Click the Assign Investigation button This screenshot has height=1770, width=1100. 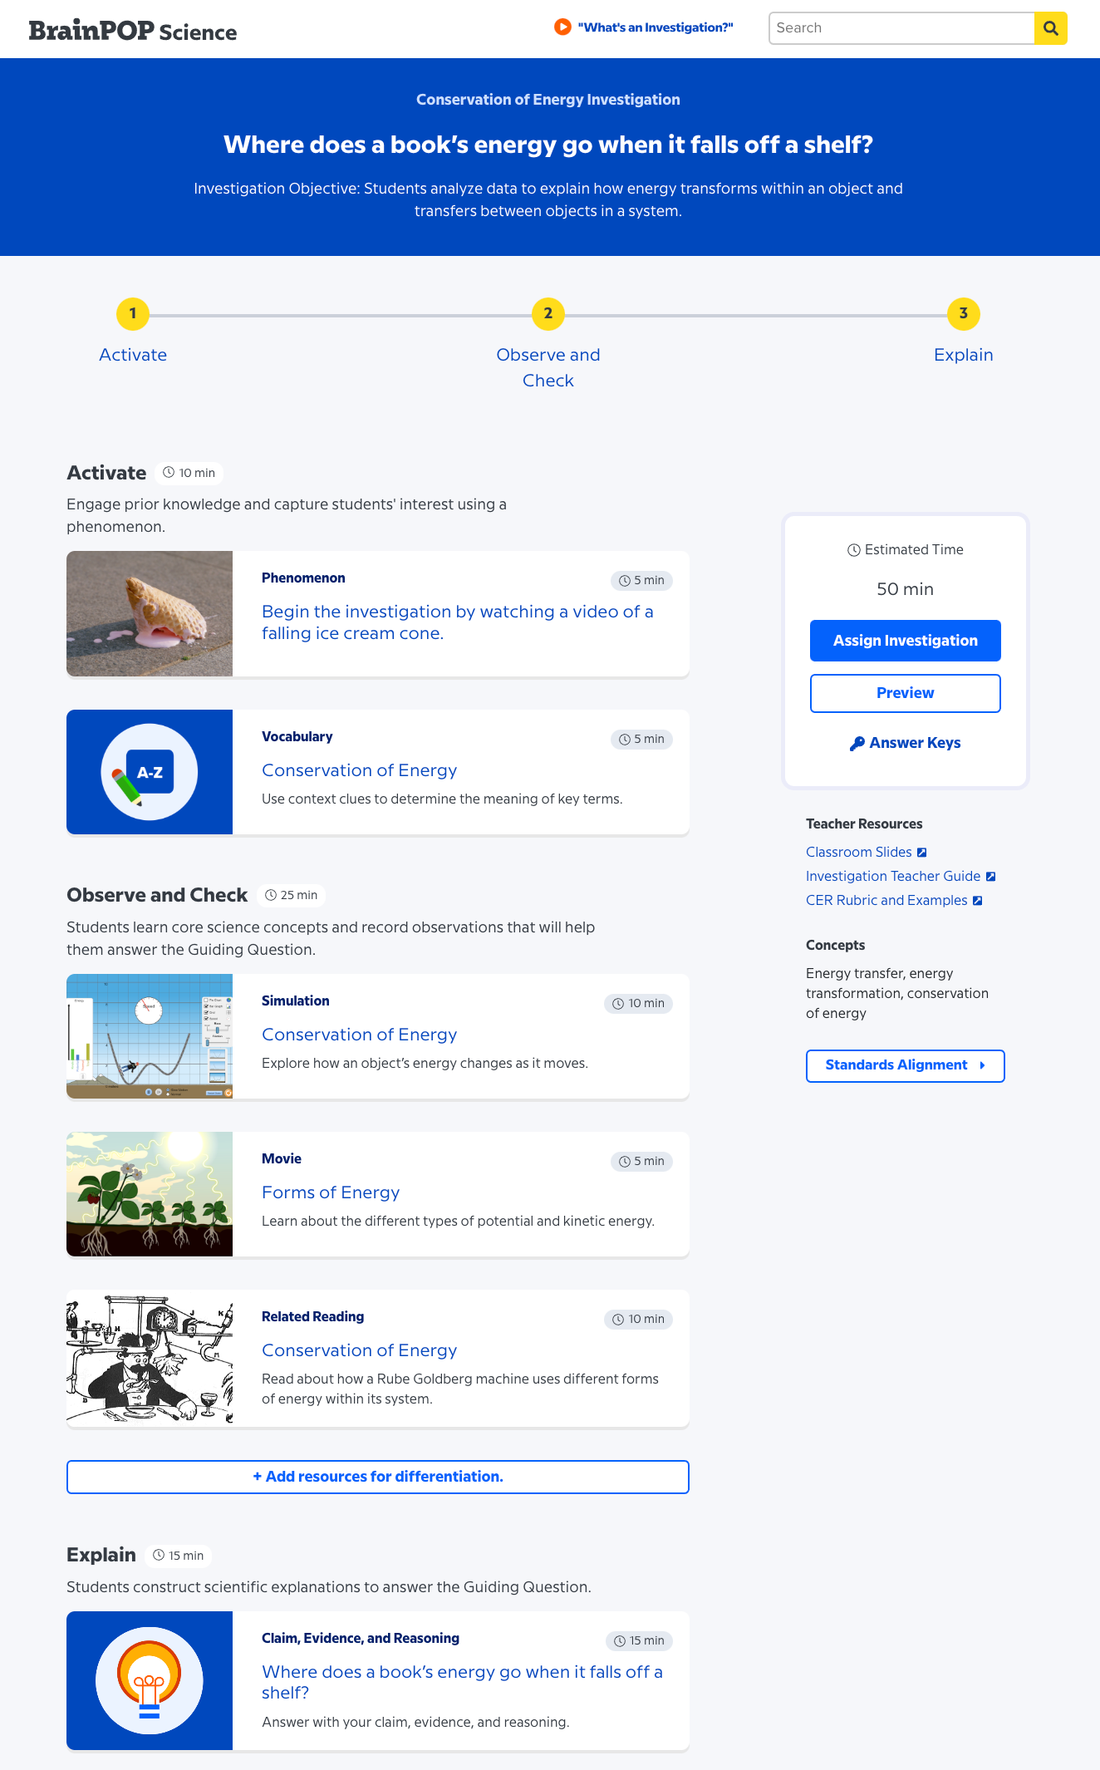pyautogui.click(x=906, y=641)
